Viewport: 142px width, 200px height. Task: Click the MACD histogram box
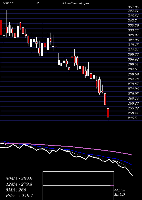click(x=78, y=186)
